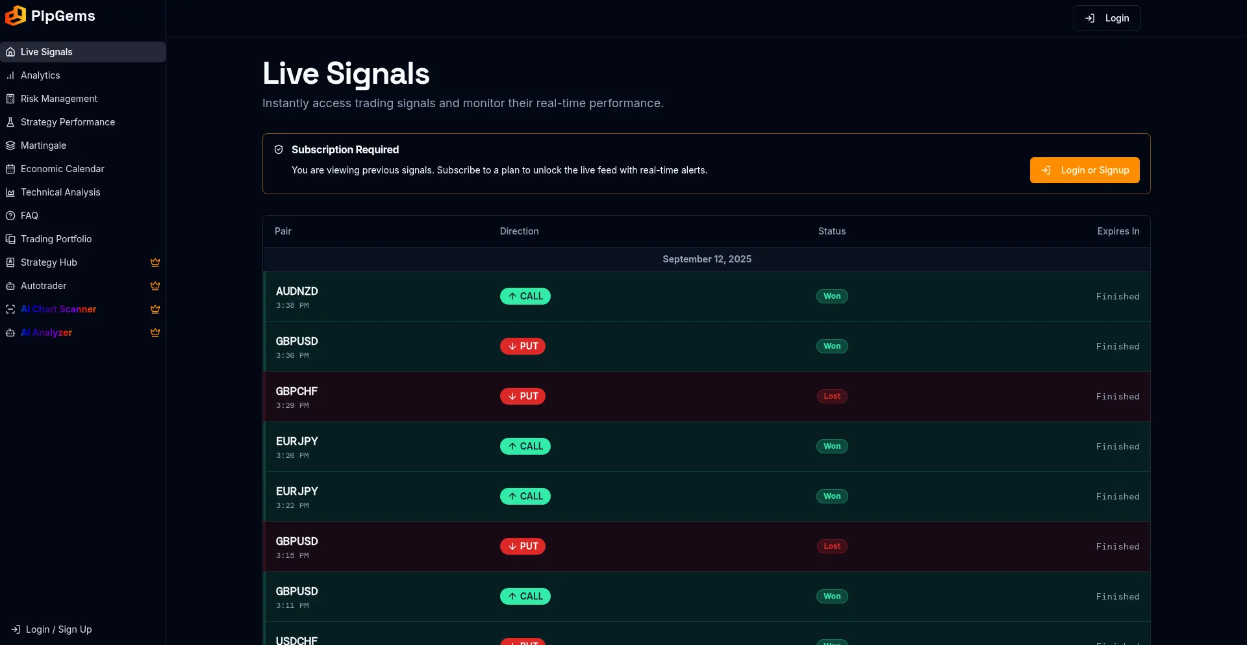Click the Economic Calendar icon
1247x645 pixels.
click(x=10, y=169)
